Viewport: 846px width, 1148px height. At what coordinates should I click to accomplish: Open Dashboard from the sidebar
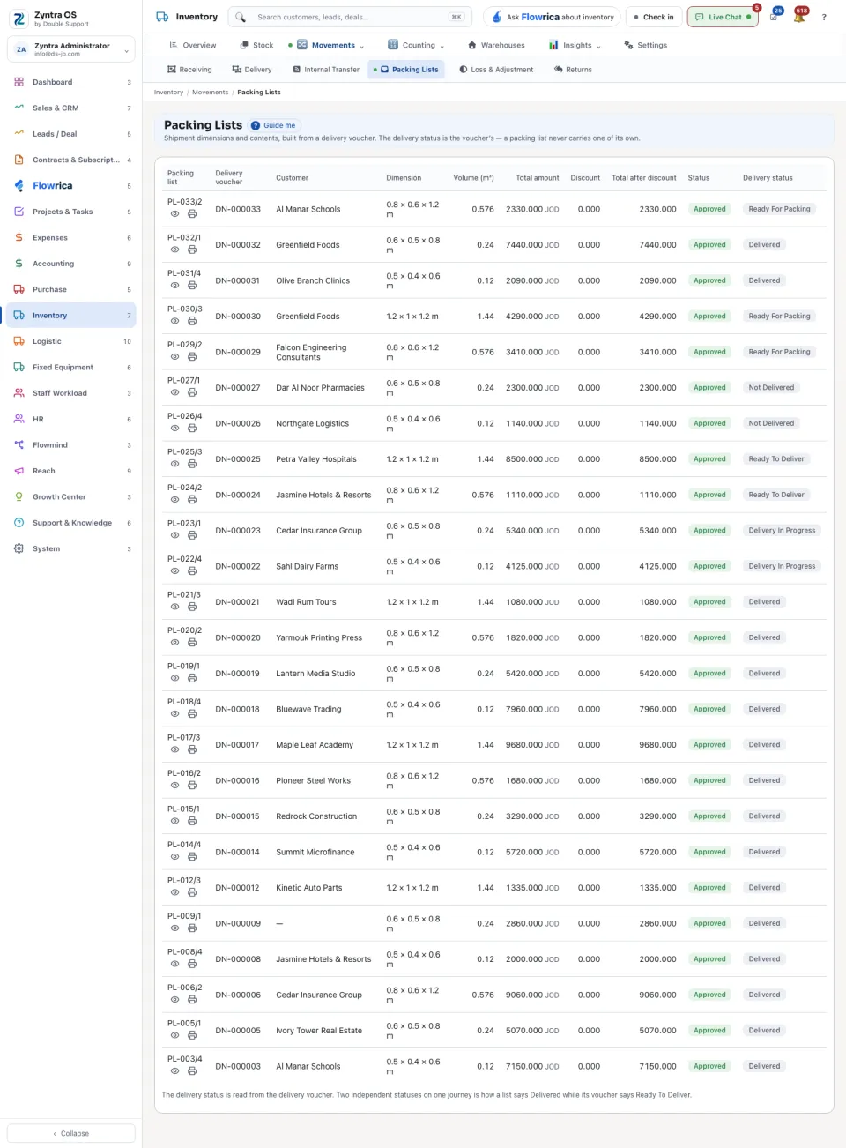click(x=71, y=82)
